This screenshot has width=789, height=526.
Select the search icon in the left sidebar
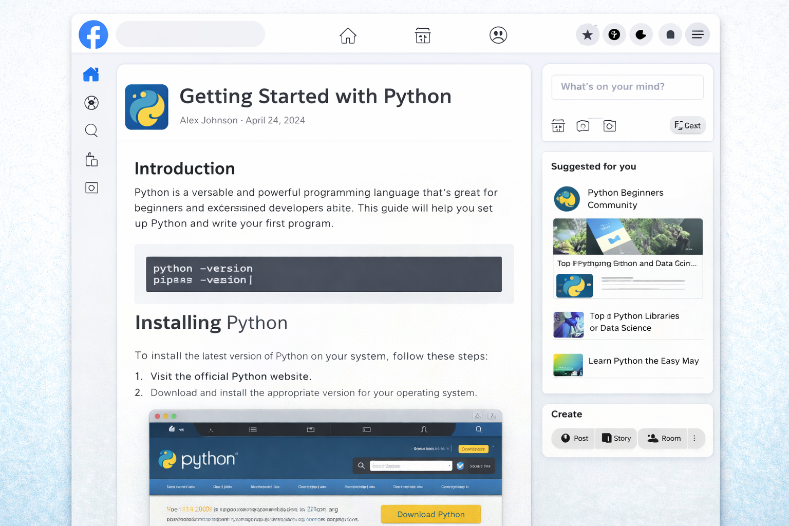[91, 130]
